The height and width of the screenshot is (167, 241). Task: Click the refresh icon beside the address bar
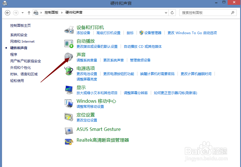(x=172, y=13)
